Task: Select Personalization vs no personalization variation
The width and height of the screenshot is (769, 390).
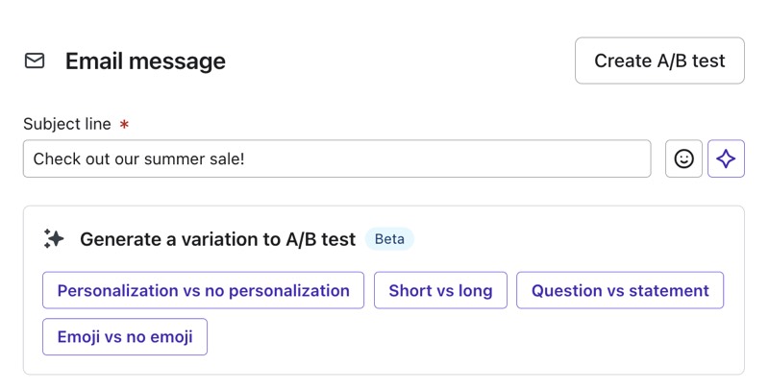Action: point(203,290)
